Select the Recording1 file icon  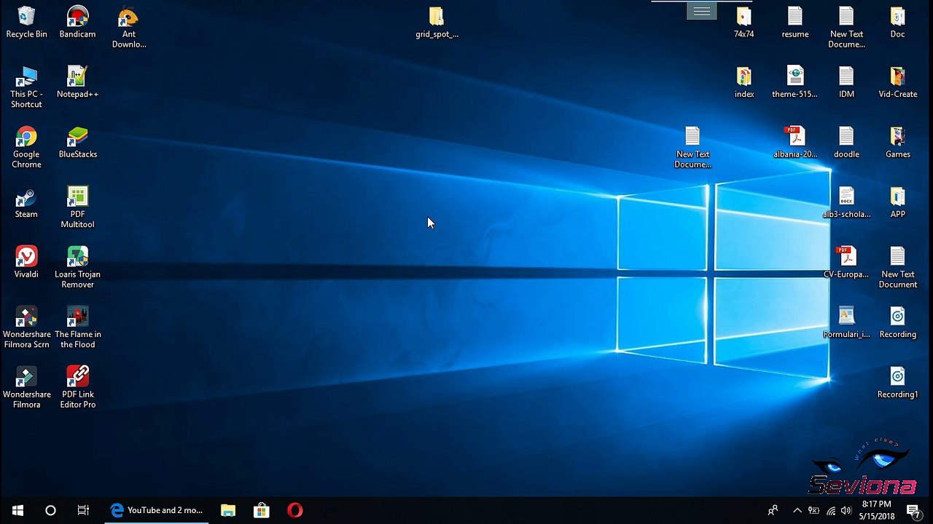pyautogui.click(x=897, y=383)
